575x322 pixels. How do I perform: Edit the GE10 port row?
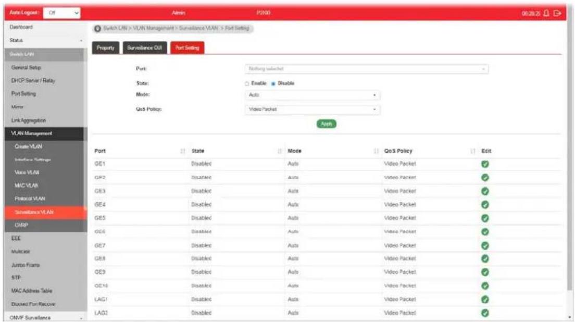click(485, 286)
